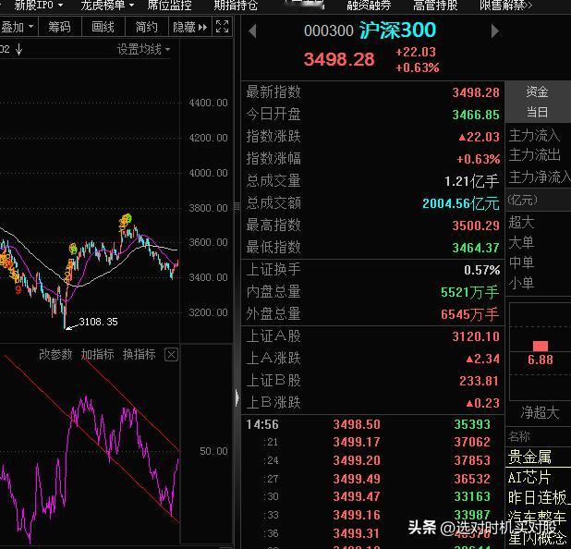Click the 名称 column header

(x=519, y=436)
